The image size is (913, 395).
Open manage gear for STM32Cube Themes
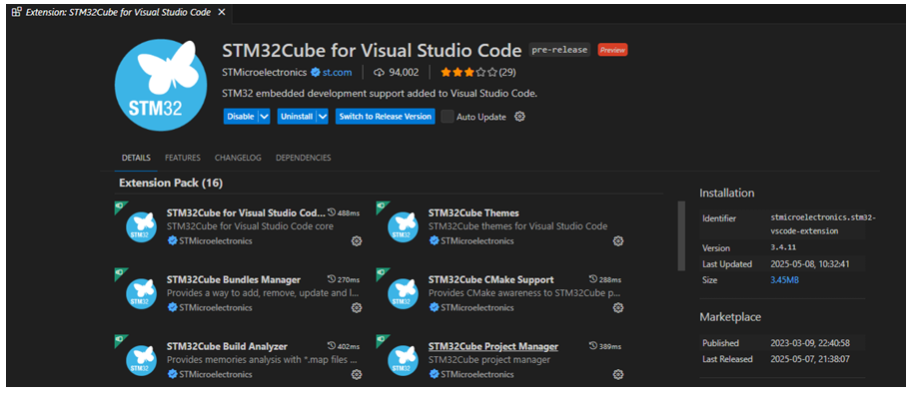618,240
